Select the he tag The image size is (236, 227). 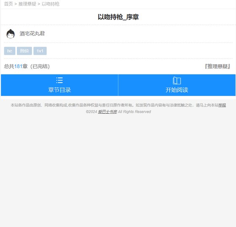pyautogui.click(x=10, y=51)
